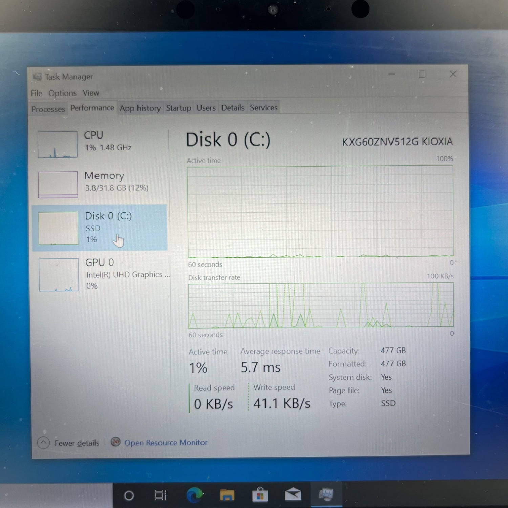Open File Explorer from the taskbar
Viewport: 508px width, 508px height.
pyautogui.click(x=227, y=495)
